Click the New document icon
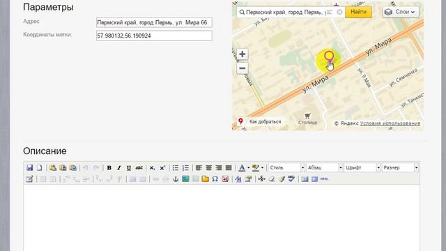Viewport: 446px width, 251px height. click(x=40, y=167)
